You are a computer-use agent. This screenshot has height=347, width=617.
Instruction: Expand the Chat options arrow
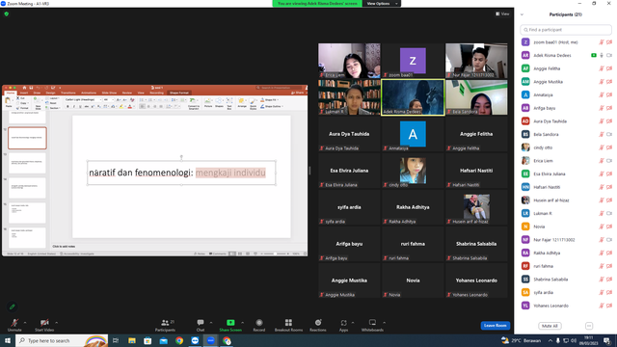[211, 323]
